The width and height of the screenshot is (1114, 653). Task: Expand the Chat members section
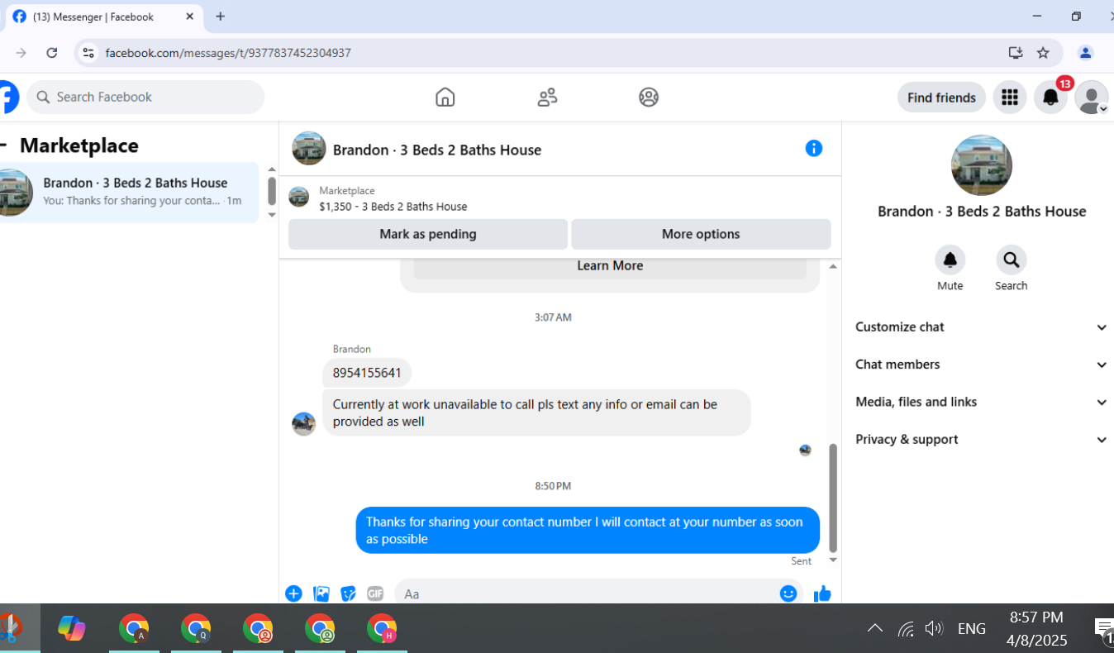(981, 365)
